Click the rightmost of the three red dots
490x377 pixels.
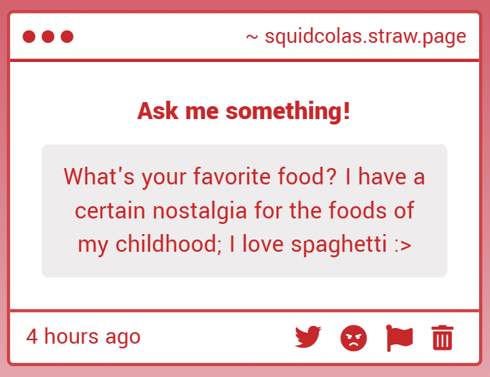(x=67, y=37)
